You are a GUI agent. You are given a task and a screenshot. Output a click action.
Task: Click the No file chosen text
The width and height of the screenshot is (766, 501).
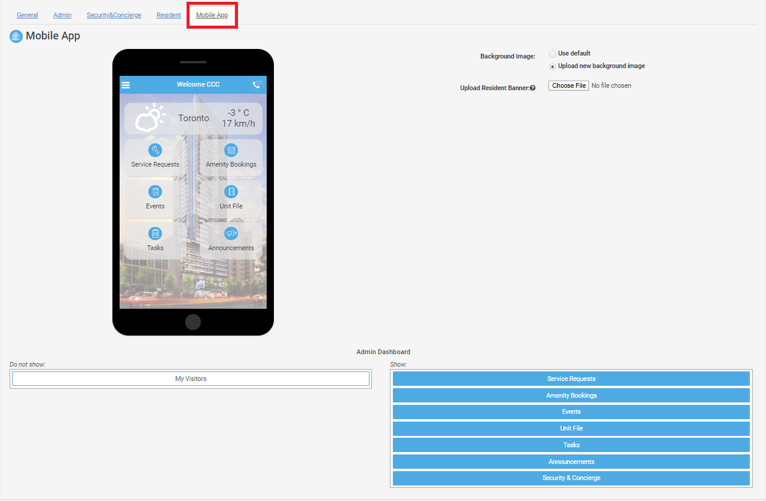tap(611, 85)
